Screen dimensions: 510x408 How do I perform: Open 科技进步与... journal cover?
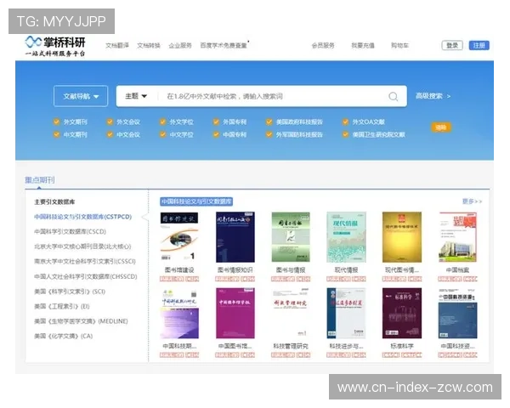tap(347, 313)
